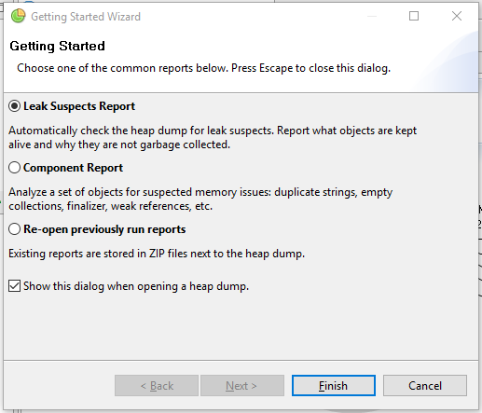
Task: Cancel the Getting Started wizard
Action: [x=425, y=386]
